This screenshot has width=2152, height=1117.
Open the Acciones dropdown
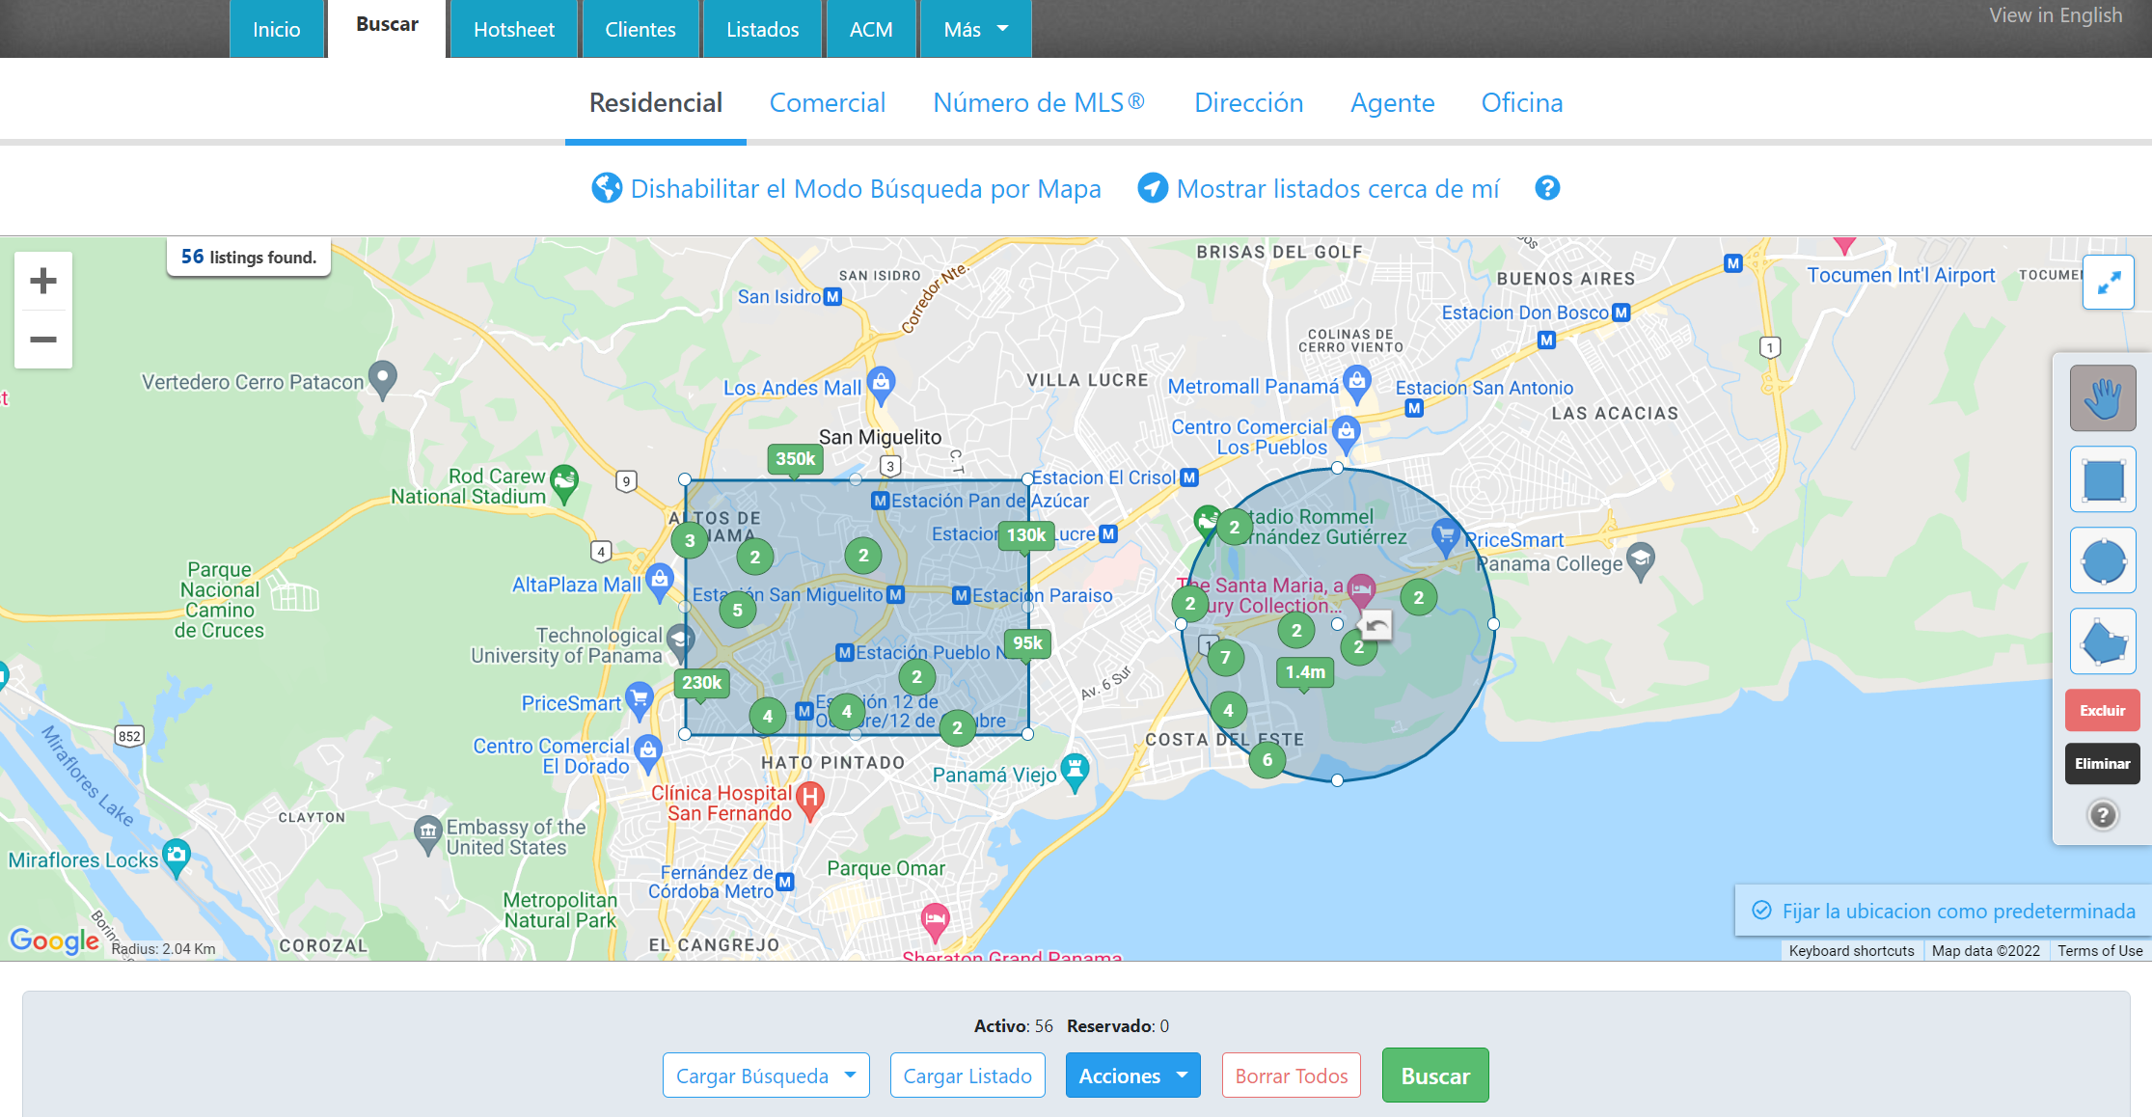[x=1132, y=1075]
